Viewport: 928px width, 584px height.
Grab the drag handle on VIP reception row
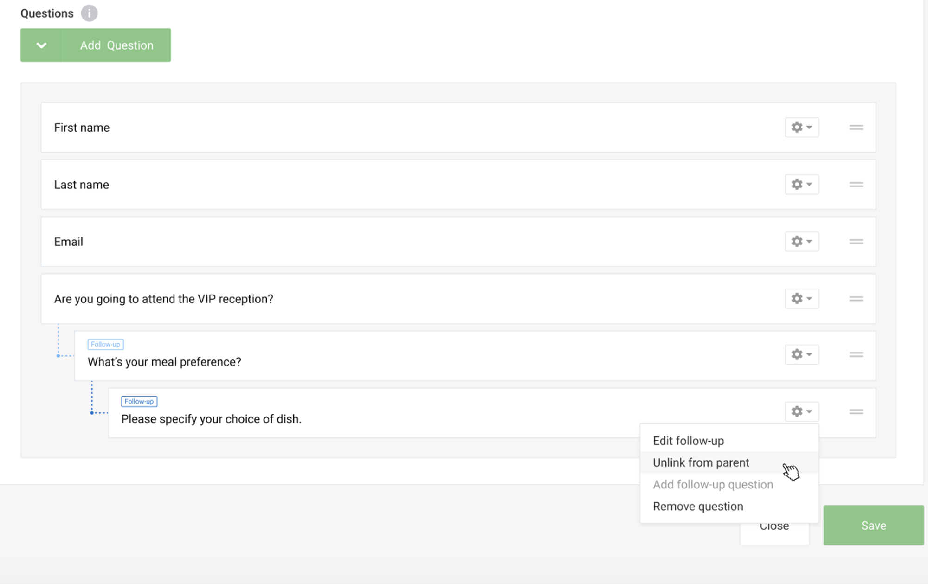coord(856,298)
